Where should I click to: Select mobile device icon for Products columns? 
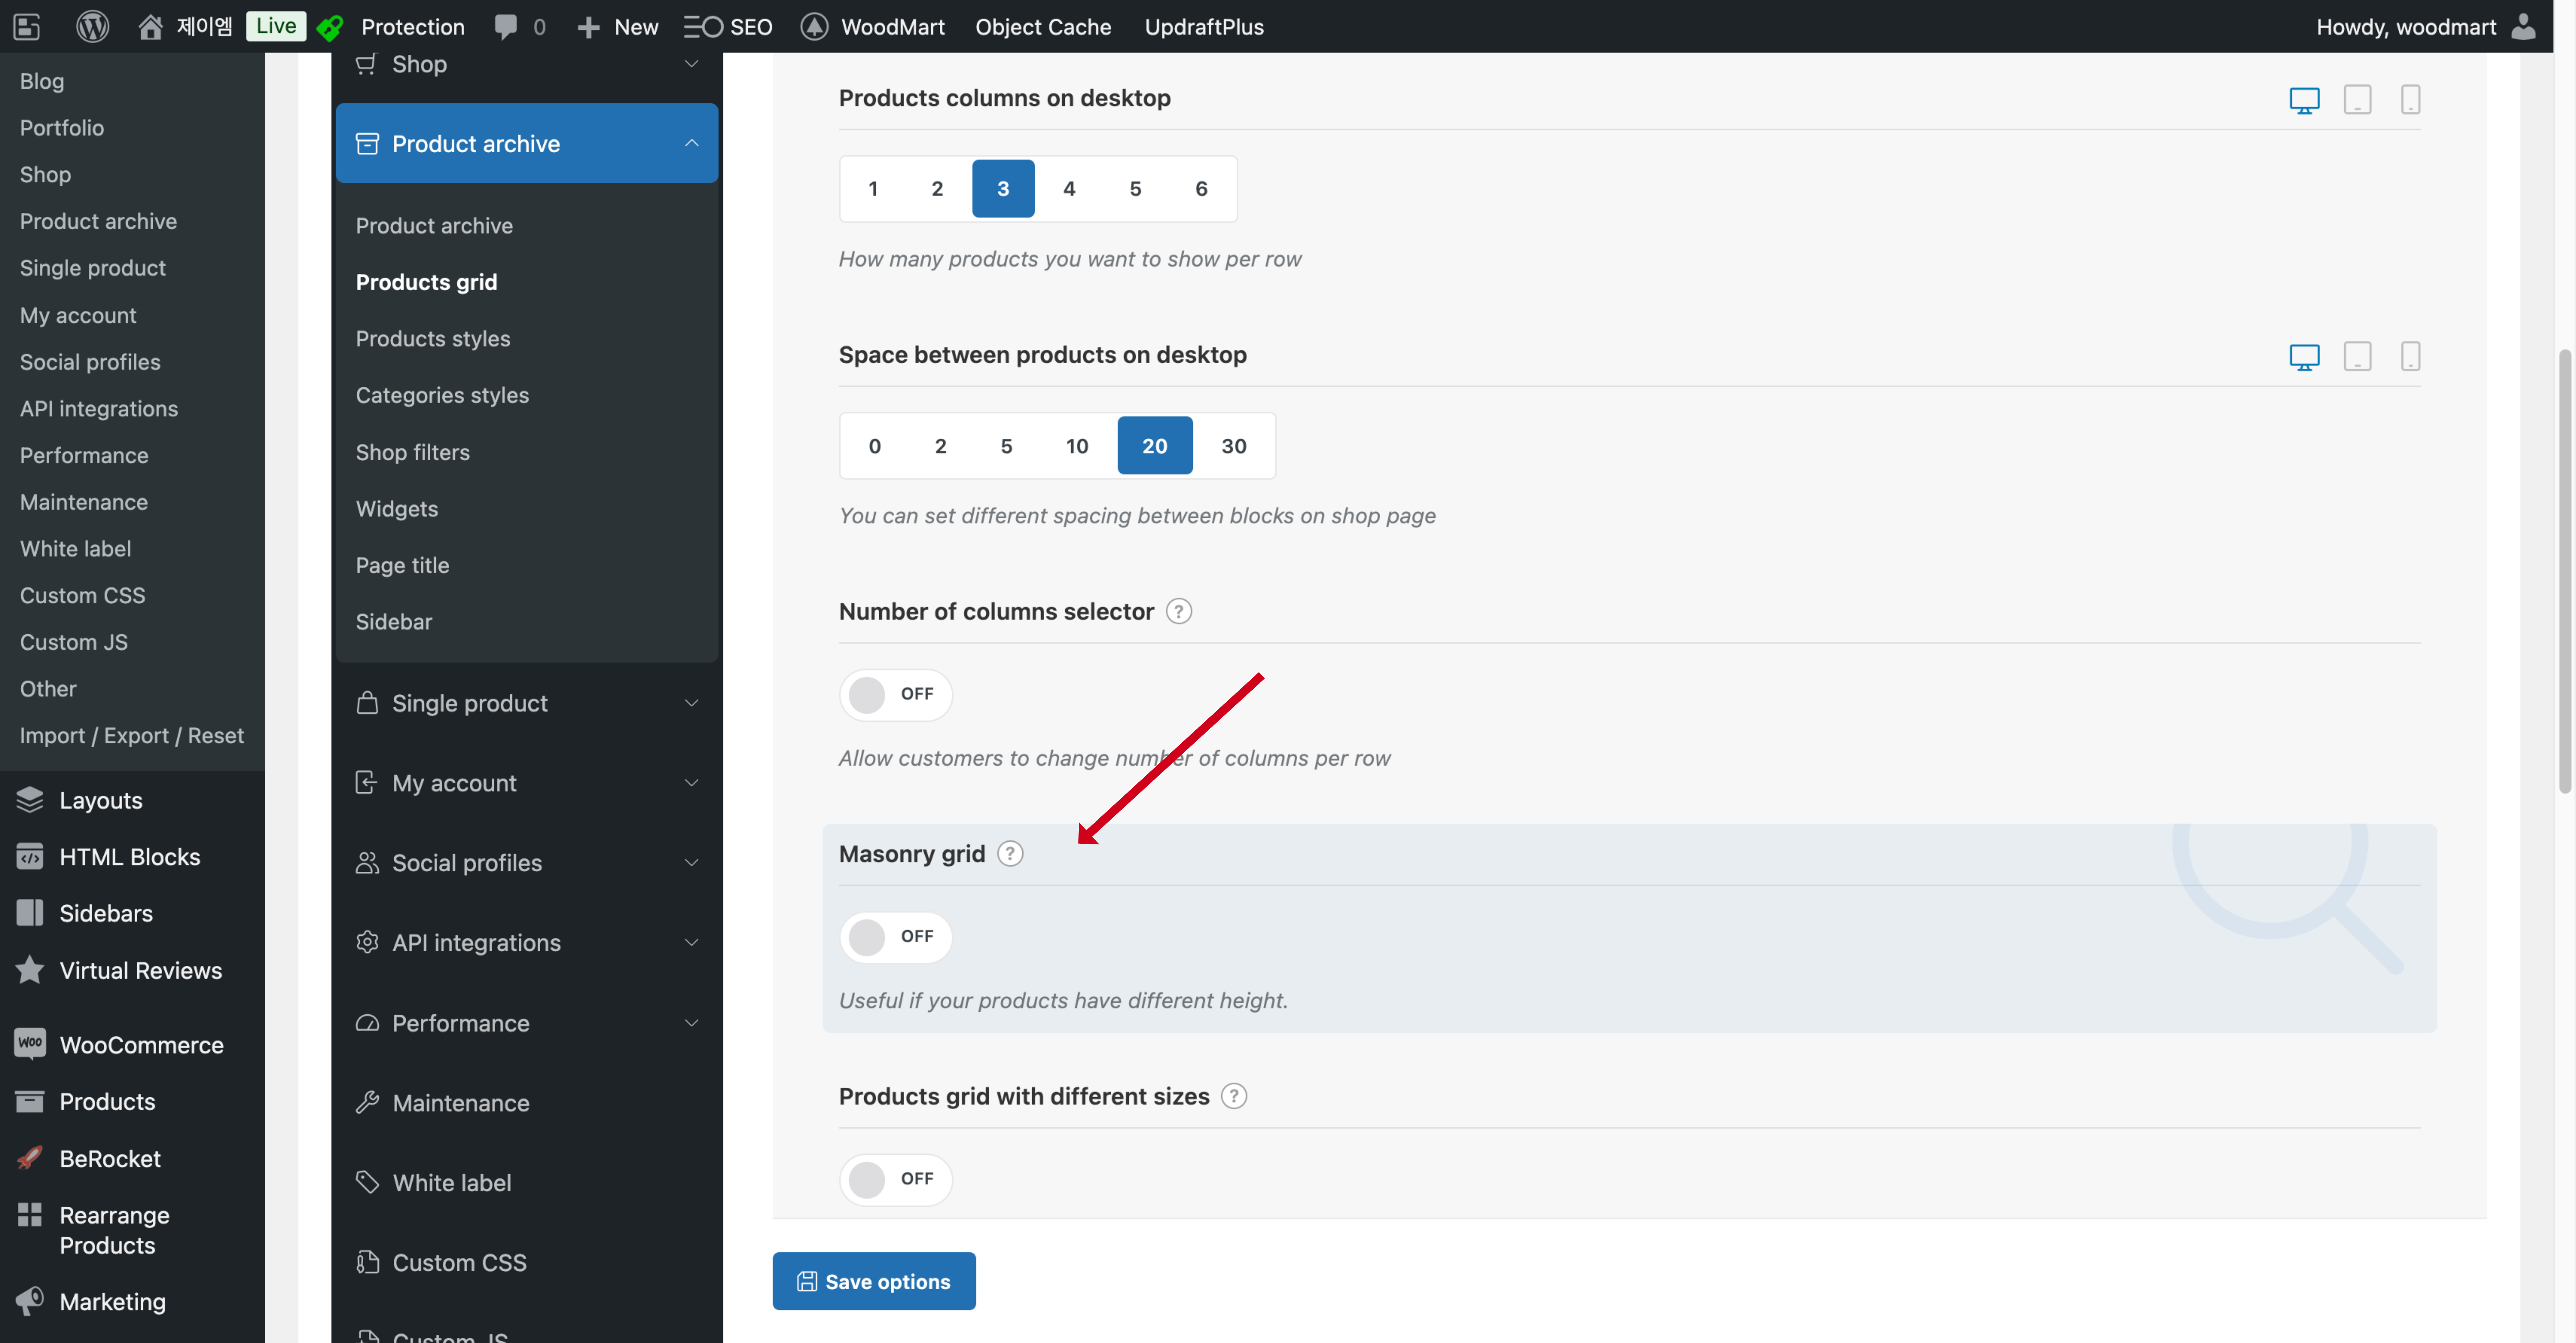[2410, 100]
